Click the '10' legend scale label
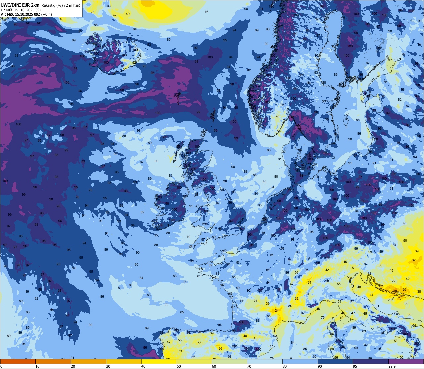This screenshot has width=424, height=369. [37, 366]
